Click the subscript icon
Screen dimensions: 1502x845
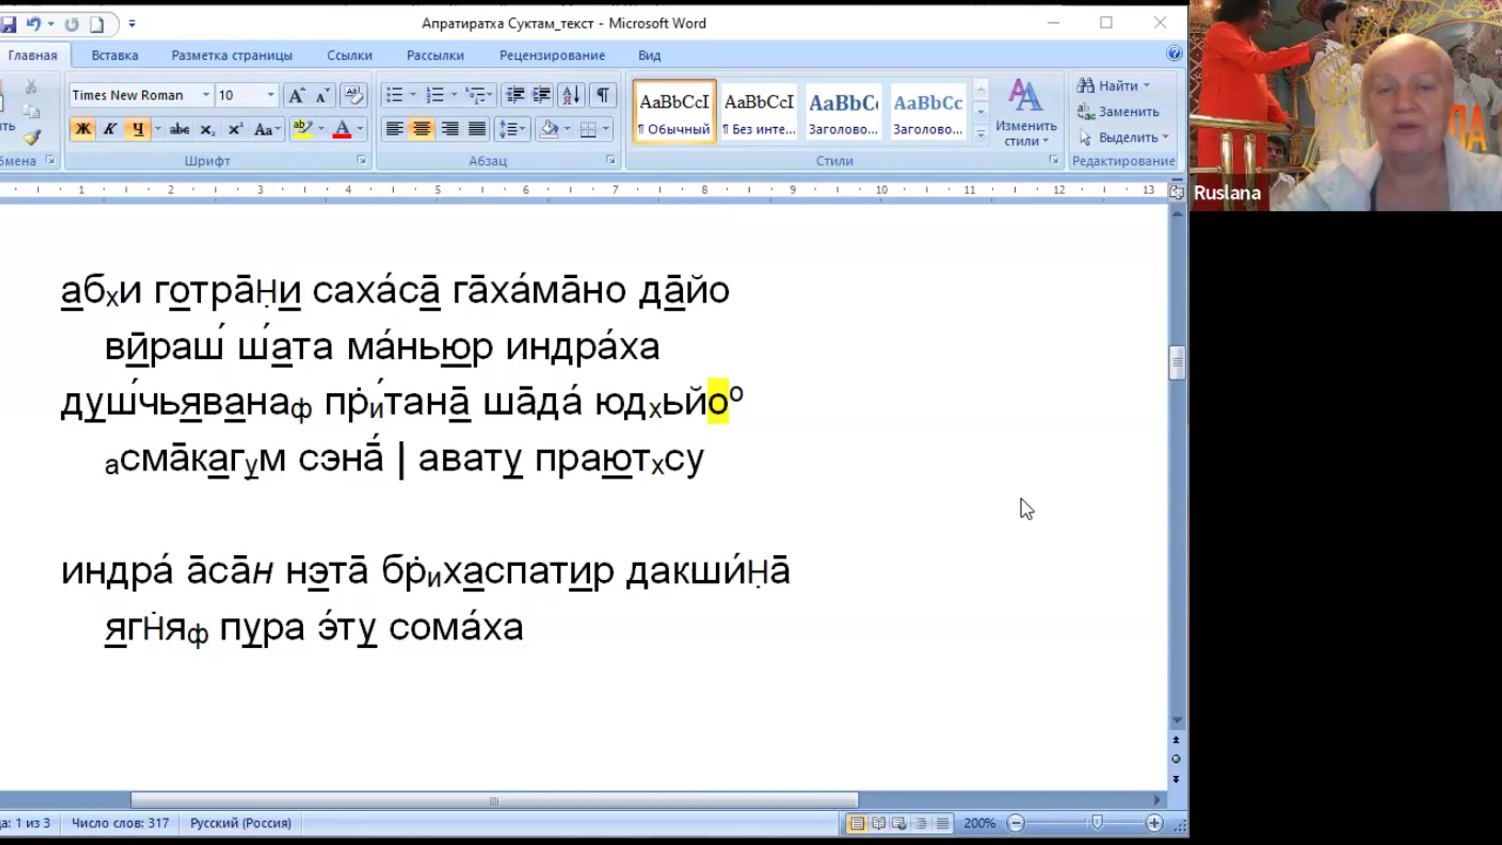[207, 129]
